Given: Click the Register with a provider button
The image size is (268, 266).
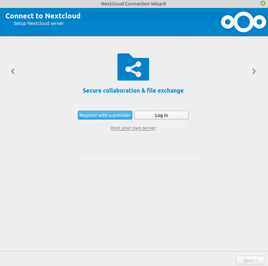Looking at the screenshot, I should [105, 115].
